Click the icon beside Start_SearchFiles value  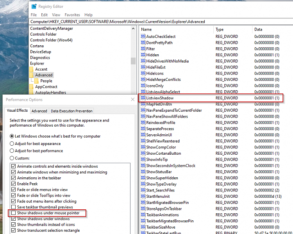point(143,190)
